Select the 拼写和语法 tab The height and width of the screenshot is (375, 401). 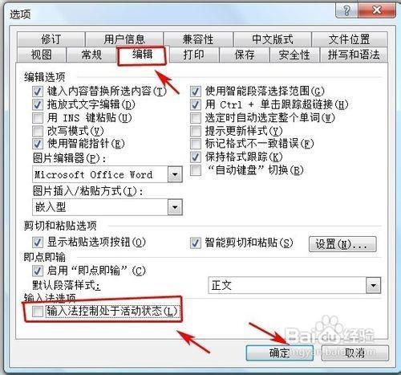[x=354, y=55]
